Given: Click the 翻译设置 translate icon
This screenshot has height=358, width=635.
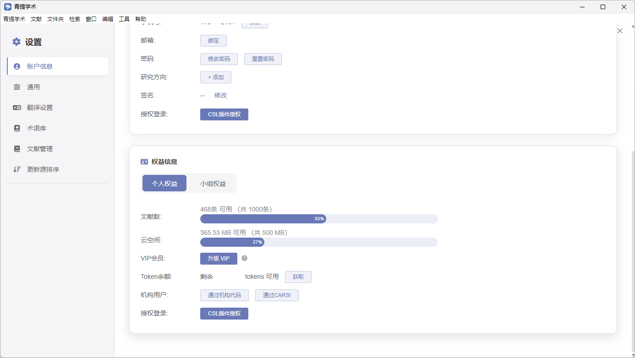Looking at the screenshot, I should click(17, 108).
